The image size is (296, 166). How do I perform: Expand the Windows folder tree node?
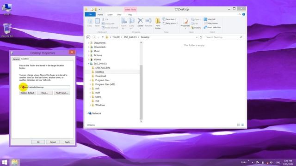point(90,105)
